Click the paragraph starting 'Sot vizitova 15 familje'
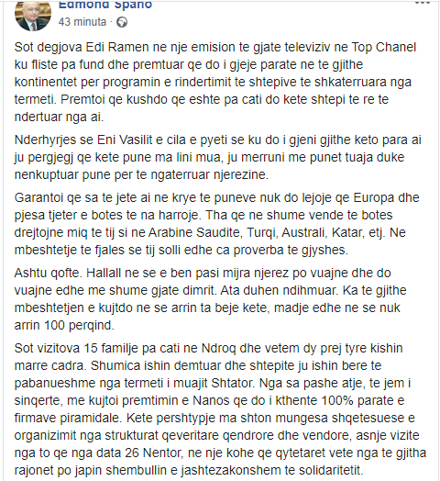Screen dimensions: 440x481 (x=220, y=409)
